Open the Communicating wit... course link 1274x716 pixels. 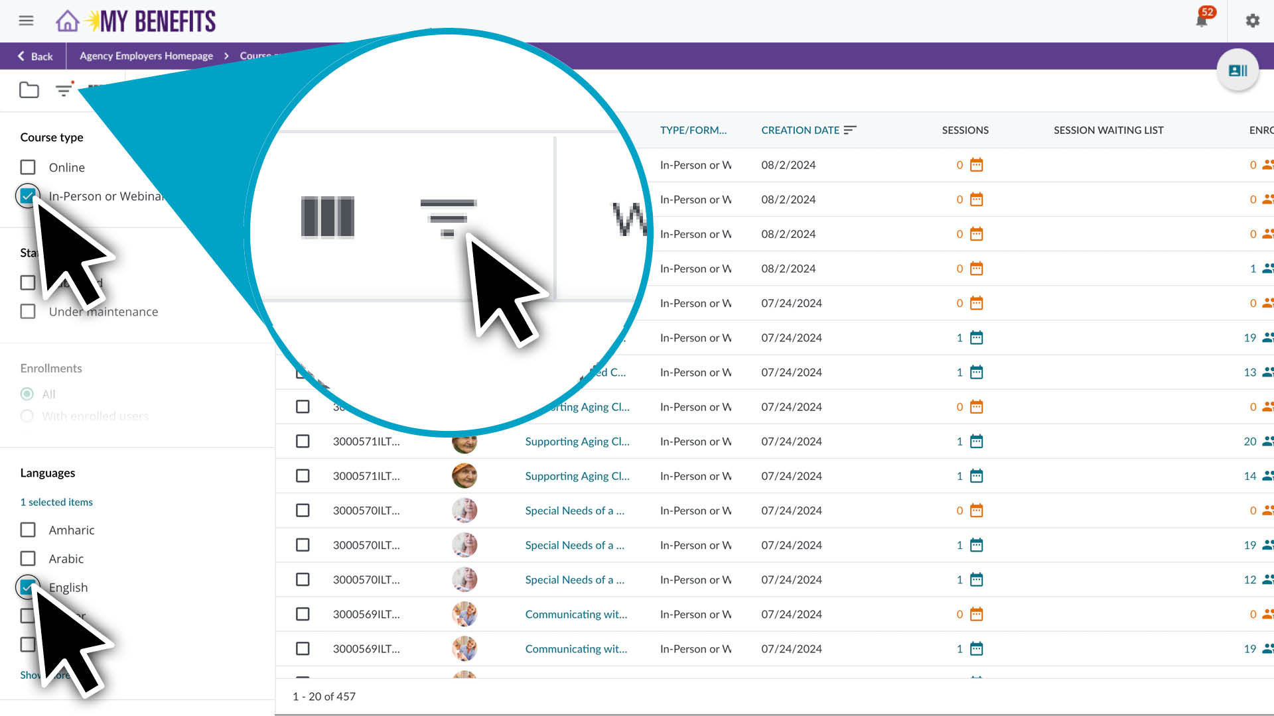click(575, 614)
